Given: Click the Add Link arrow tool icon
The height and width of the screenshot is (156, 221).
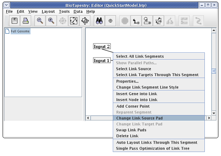Looking at the screenshot, I should (x=136, y=21).
